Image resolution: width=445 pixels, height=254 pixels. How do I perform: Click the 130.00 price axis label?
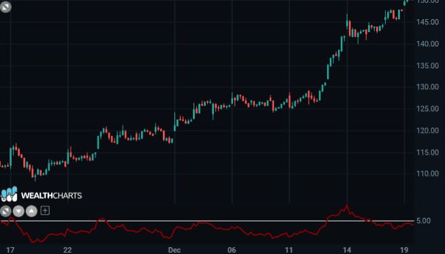[428, 87]
